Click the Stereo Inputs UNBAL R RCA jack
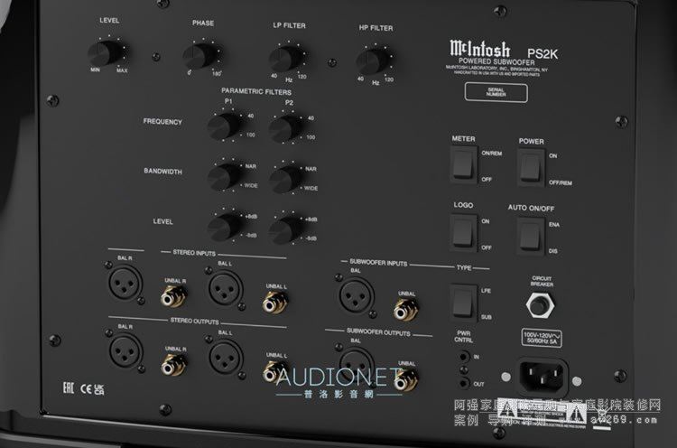Image resolution: width=677 pixels, height=448 pixels. (x=173, y=297)
